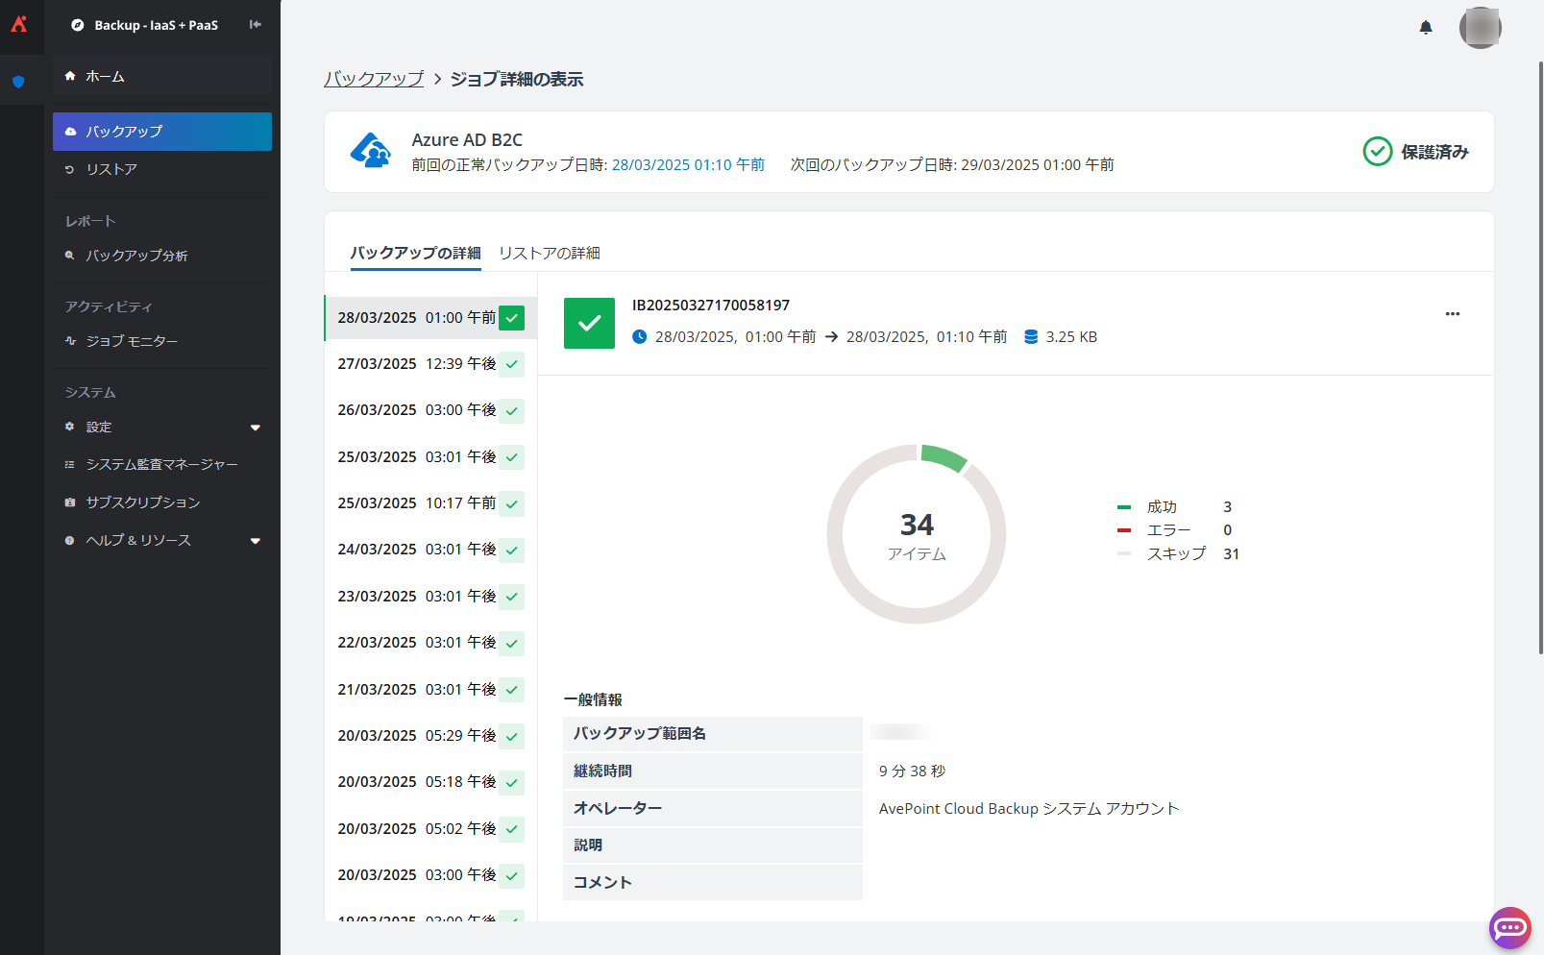Click the green job success status icon
This screenshot has width=1544, height=955.
click(589, 323)
